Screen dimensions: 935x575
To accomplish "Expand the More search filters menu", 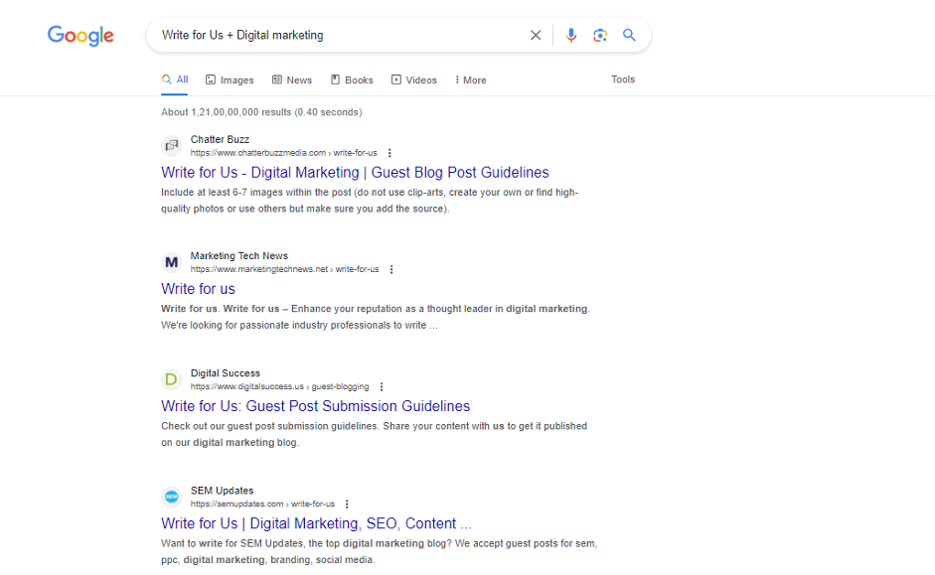I will click(471, 79).
